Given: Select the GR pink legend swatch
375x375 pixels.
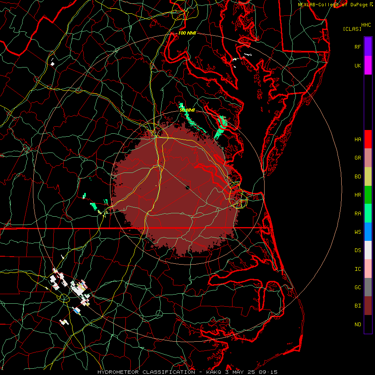Looking at the screenshot, I should coord(368,157).
